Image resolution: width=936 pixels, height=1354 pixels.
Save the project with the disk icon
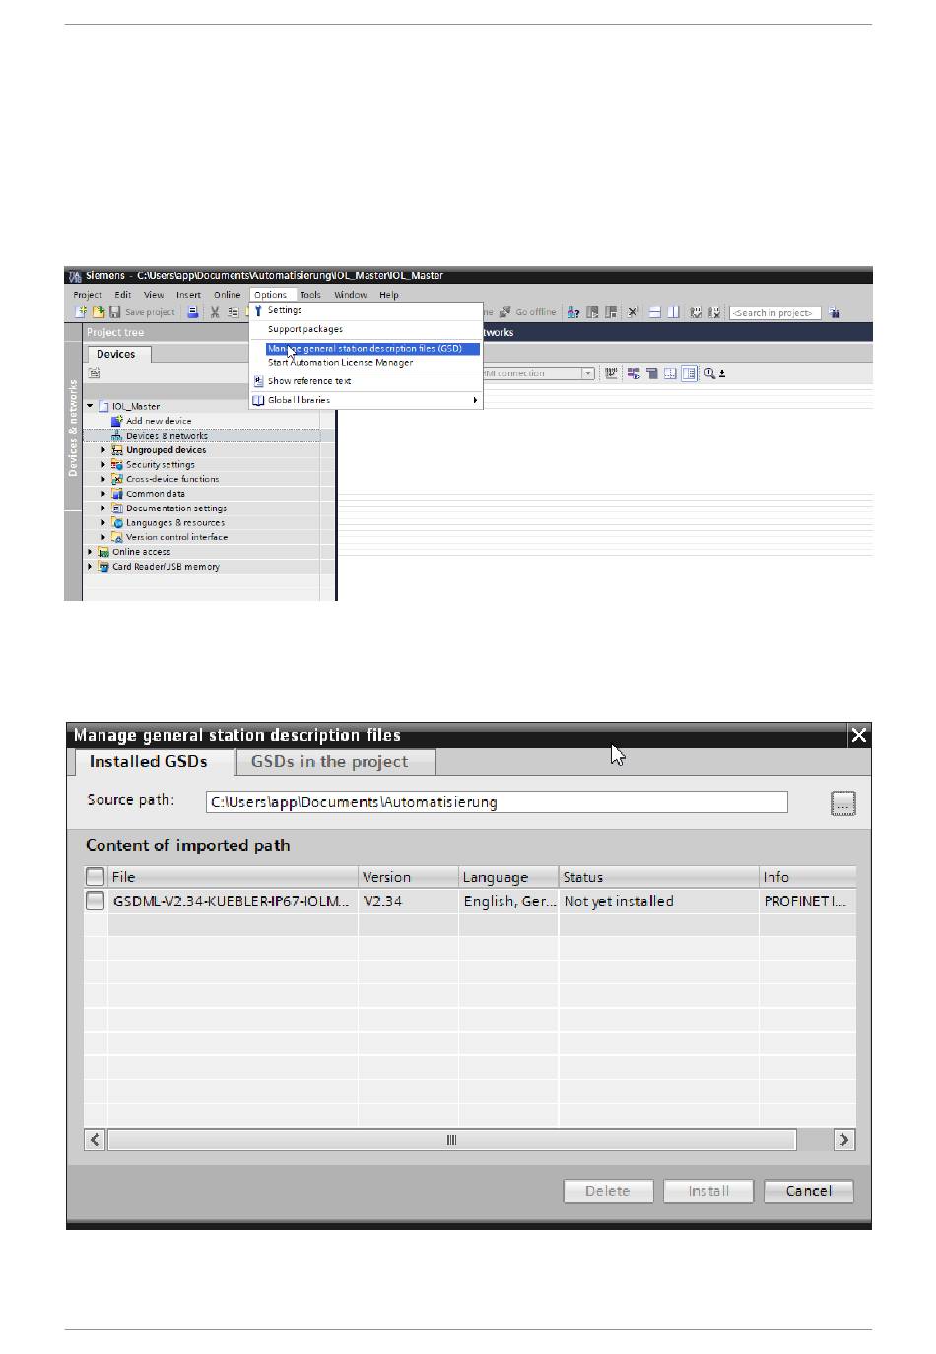click(x=114, y=312)
